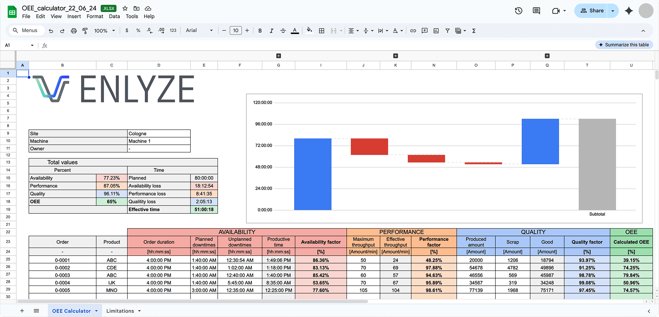Decrease font size with minus
The width and height of the screenshot is (659, 317).
click(x=224, y=31)
